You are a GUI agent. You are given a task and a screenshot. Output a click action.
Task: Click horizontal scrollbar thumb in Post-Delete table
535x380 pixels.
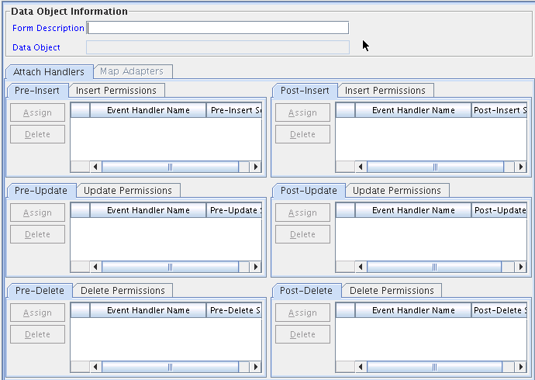pyautogui.click(x=434, y=367)
